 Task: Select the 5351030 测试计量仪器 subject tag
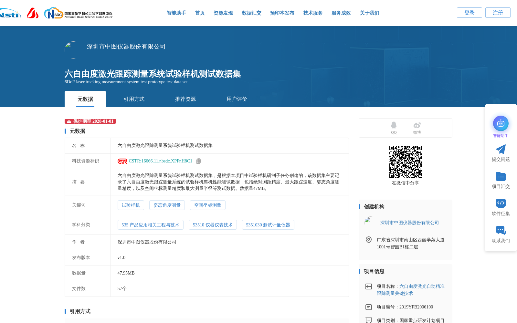(268, 225)
